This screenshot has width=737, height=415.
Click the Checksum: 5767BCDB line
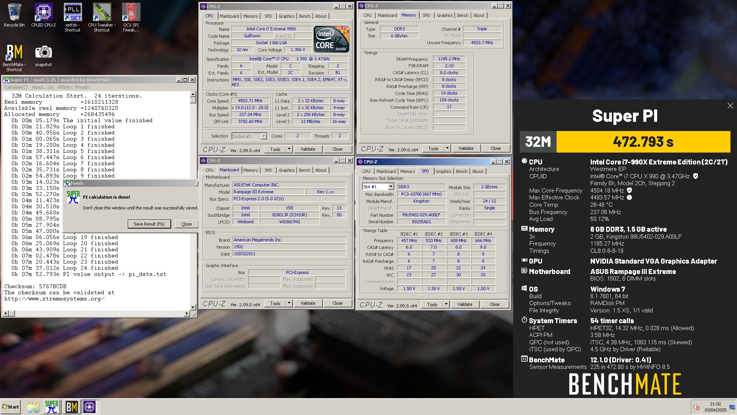click(35, 287)
